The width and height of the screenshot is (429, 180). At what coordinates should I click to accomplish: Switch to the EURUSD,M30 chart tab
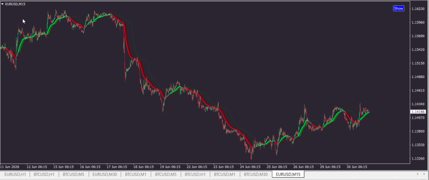104,174
